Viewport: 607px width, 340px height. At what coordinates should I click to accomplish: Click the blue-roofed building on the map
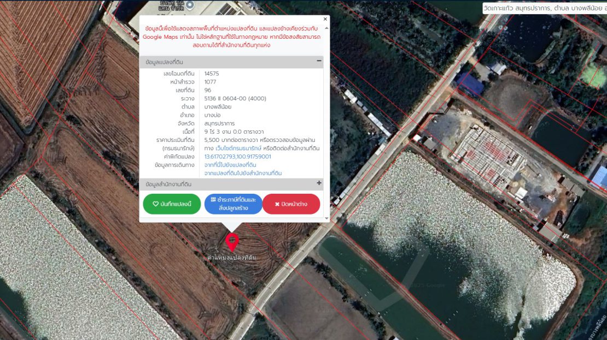[470, 84]
